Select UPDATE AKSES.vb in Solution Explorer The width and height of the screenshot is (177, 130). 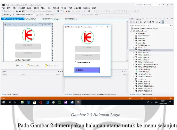point(144,81)
